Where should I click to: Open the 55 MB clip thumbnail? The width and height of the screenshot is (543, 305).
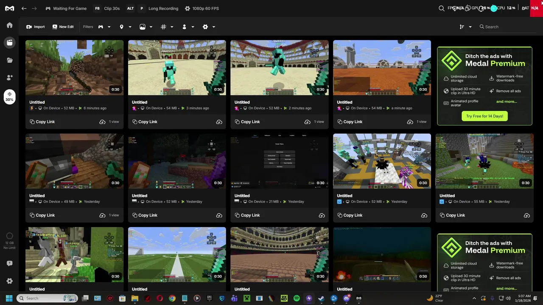pyautogui.click(x=484, y=161)
